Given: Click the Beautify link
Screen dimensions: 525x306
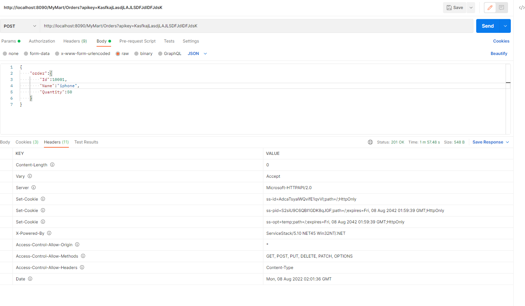Looking at the screenshot, I should [x=499, y=54].
